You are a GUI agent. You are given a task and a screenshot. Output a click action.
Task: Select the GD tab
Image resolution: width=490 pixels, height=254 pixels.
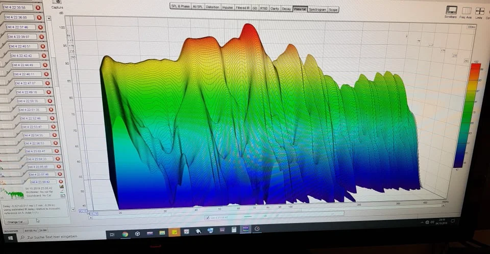(x=255, y=8)
